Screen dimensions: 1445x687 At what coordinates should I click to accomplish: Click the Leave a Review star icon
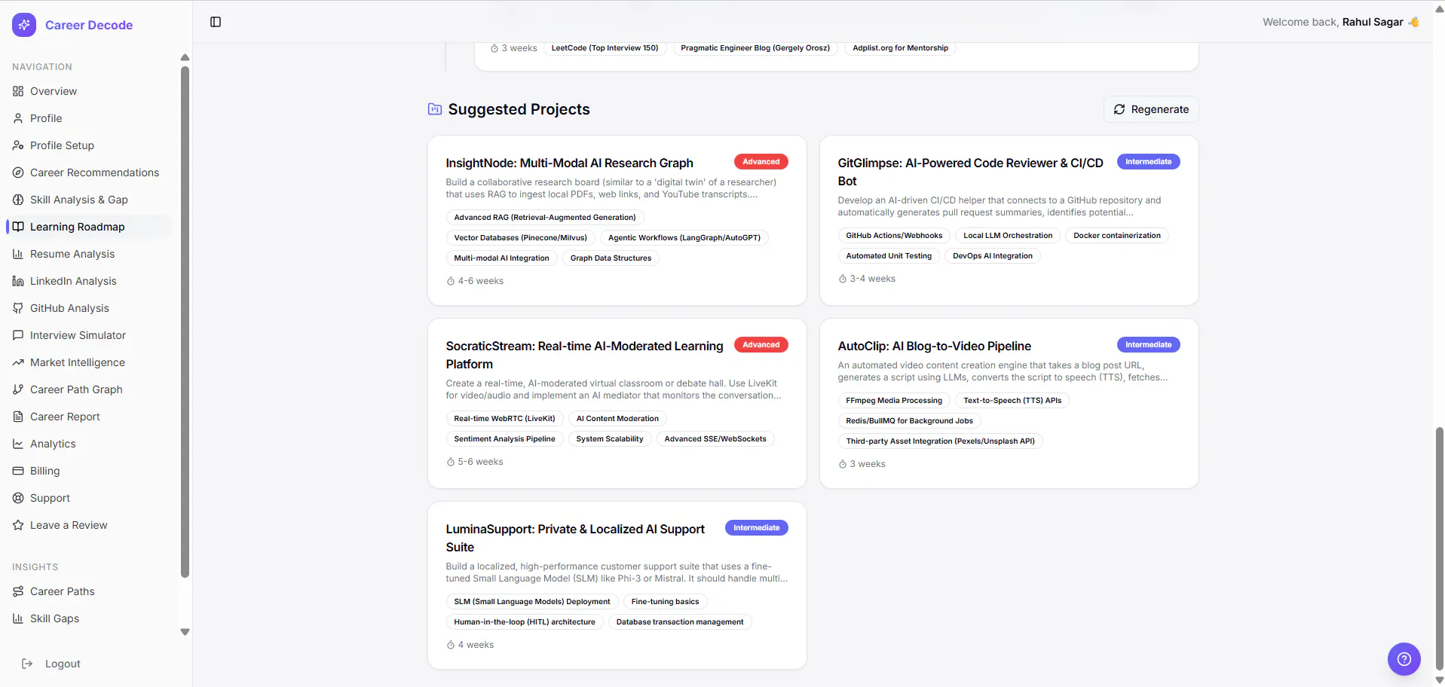click(18, 525)
